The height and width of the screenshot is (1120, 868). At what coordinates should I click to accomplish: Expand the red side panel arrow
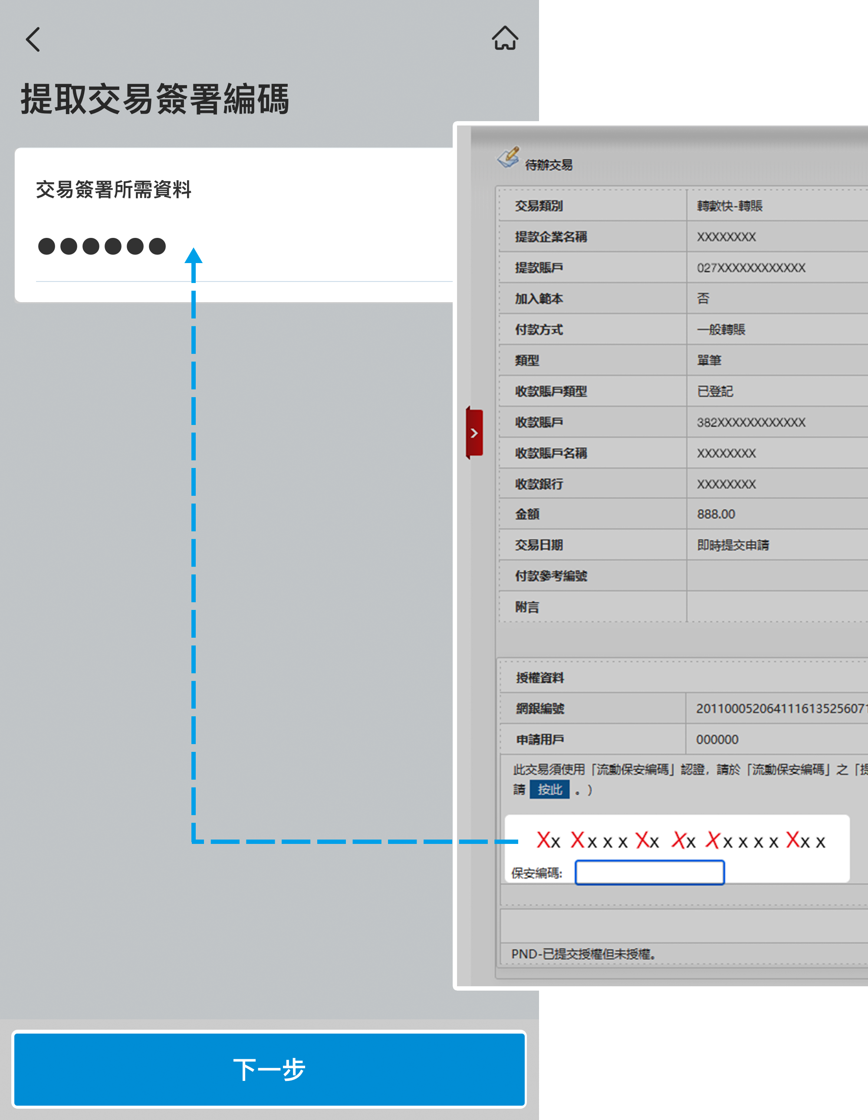point(474,433)
